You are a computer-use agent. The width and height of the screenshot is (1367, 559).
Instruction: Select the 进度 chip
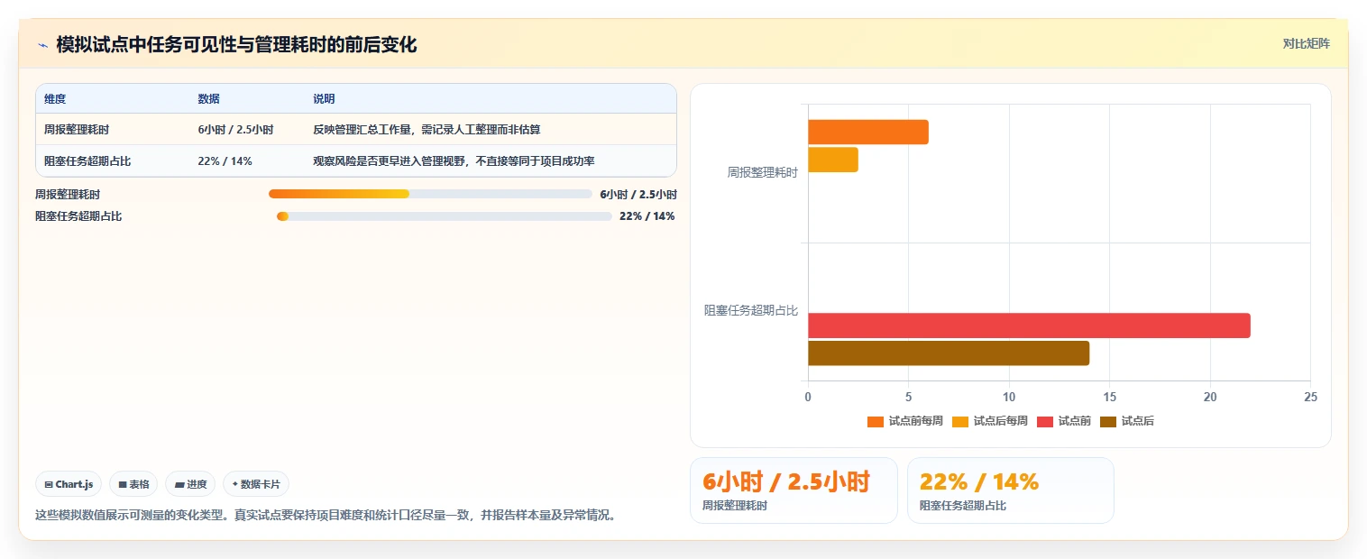190,484
